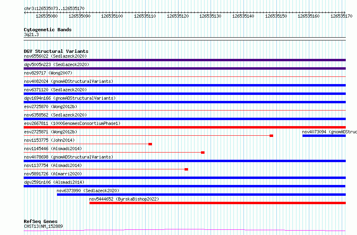Image resolution: width=357 pixels, height=235 pixels.
Task: Click red end block of nsv1153775
Action: [150, 144]
